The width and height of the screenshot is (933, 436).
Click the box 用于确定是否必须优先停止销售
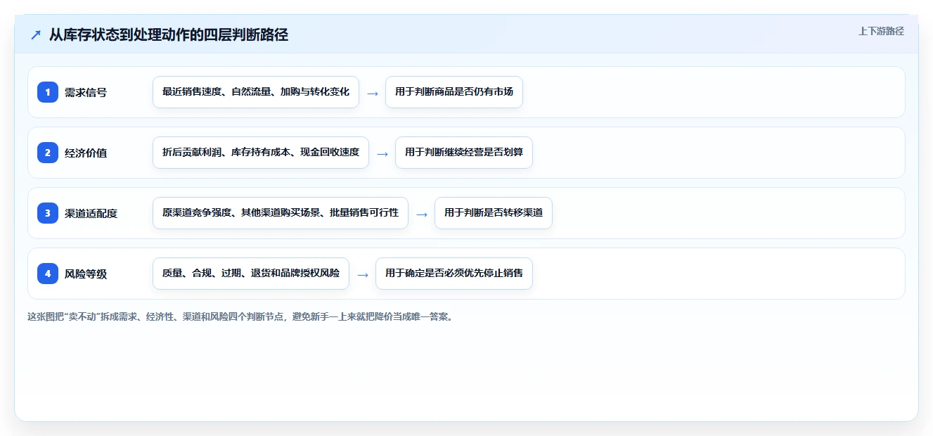coord(454,274)
